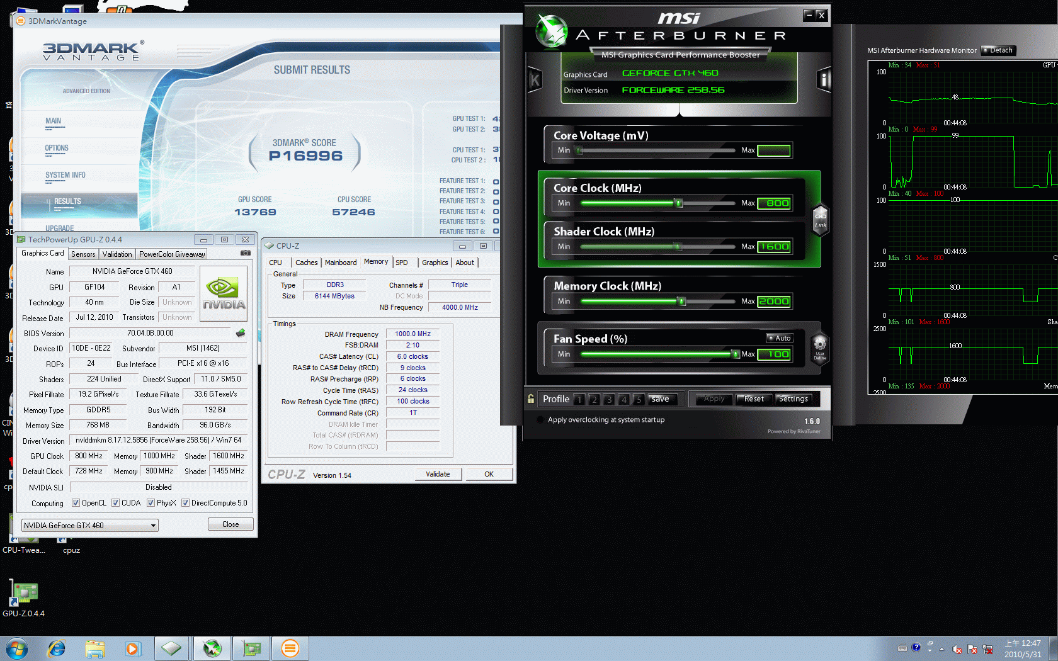Select Afterburner profile slot 5
The width and height of the screenshot is (1058, 661).
pyautogui.click(x=639, y=399)
